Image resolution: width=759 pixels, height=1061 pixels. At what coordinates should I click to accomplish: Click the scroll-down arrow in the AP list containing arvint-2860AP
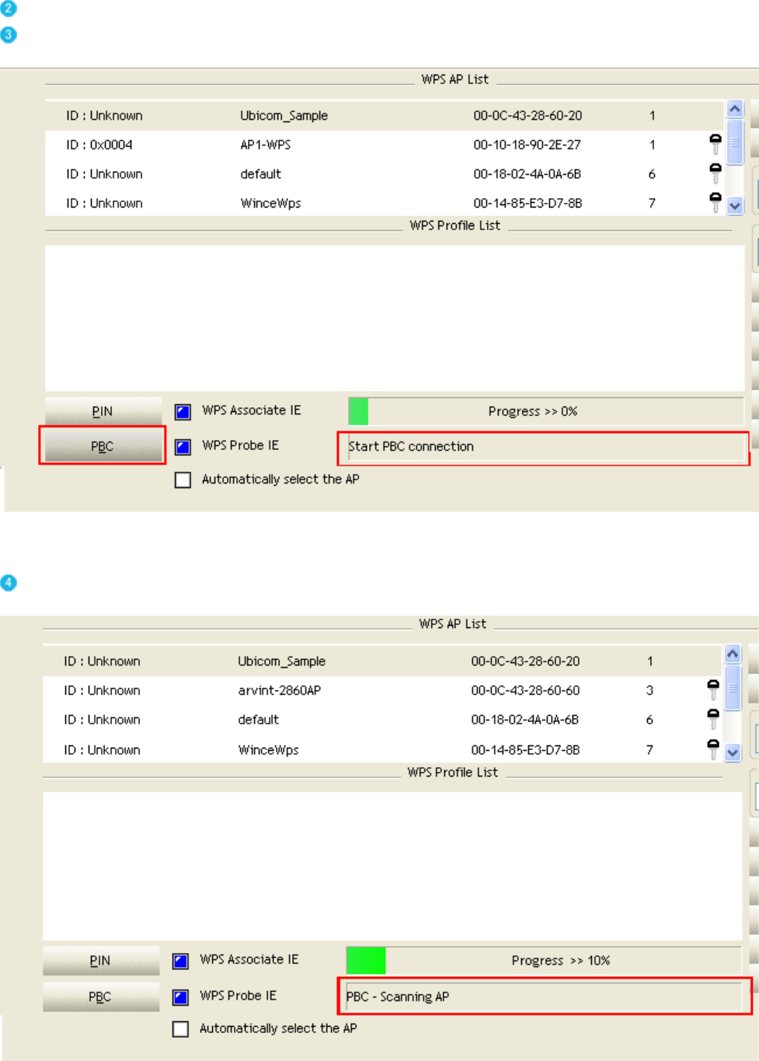click(733, 752)
